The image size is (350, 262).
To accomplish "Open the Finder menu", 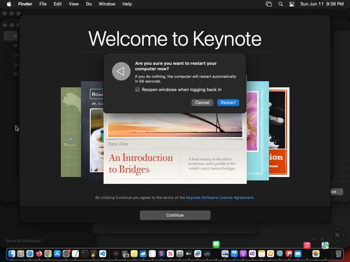I will click(25, 4).
